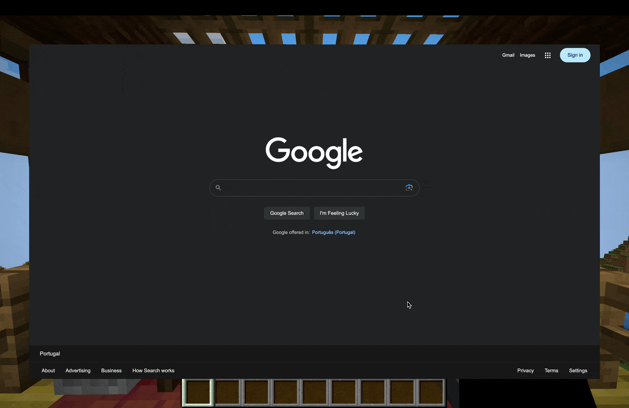Screen dimensions: 629x408
Task: Click the Google logo
Action: tap(314, 152)
